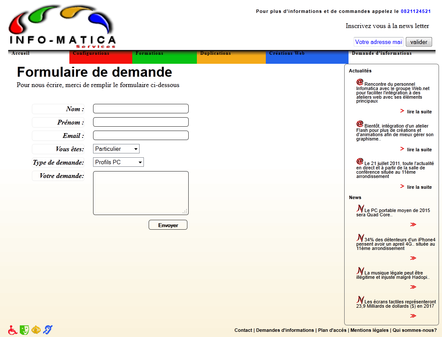Open 'lire la suite' for the 21 juillet article
Image resolution: width=442 pixels, height=337 pixels.
(420, 187)
